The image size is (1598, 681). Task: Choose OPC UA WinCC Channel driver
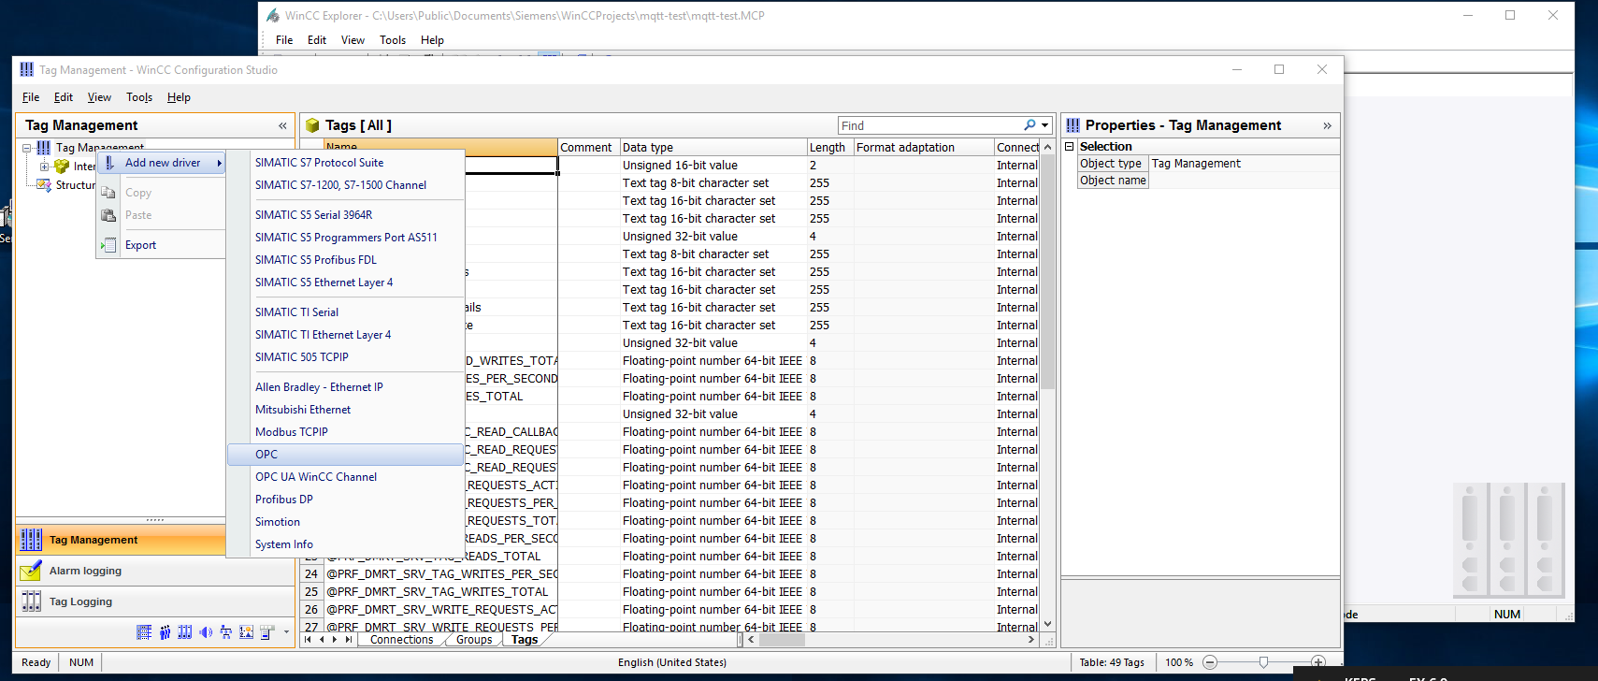pos(346,477)
